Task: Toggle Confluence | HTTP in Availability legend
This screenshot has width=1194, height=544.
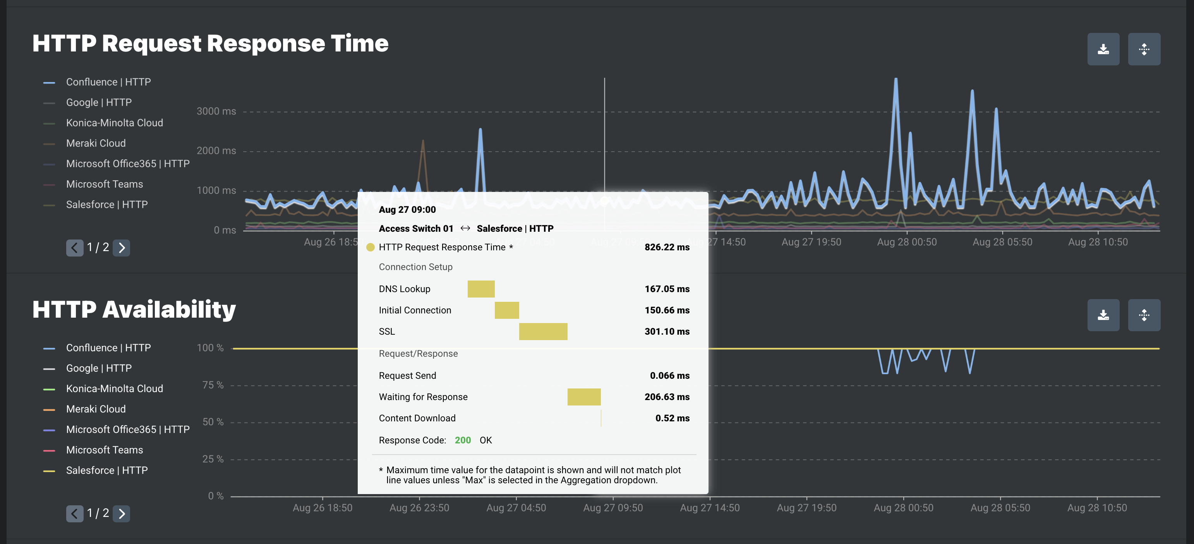Action: coord(97,348)
